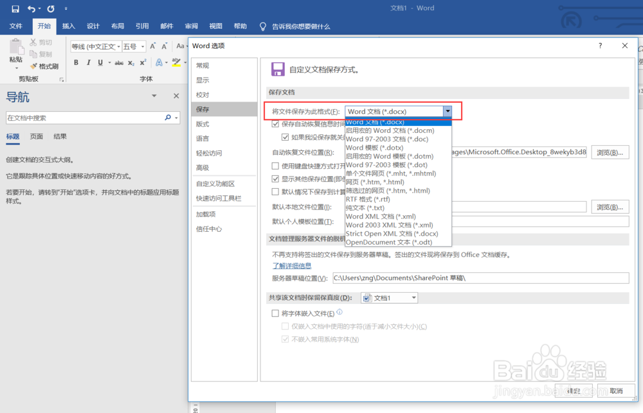Open the 了解详细信息 link
Screen dimensions: 643x413
click(292, 265)
